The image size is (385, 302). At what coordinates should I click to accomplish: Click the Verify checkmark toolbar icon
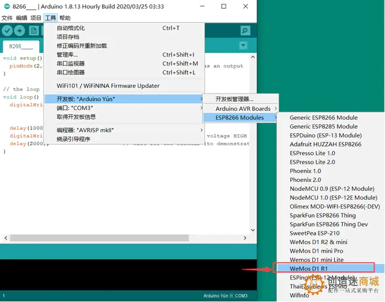7,31
